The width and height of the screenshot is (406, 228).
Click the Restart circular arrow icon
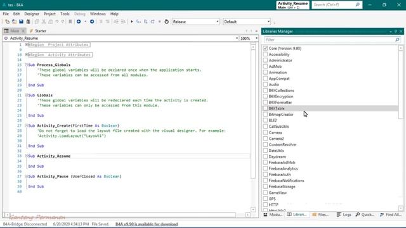[x=166, y=22]
